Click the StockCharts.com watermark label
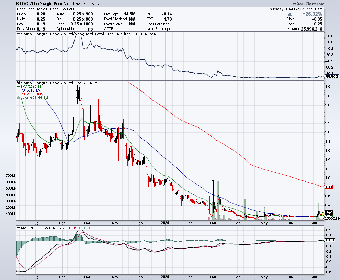Image resolution: width=340 pixels, height=280 pixels. pyautogui.click(x=308, y=4)
